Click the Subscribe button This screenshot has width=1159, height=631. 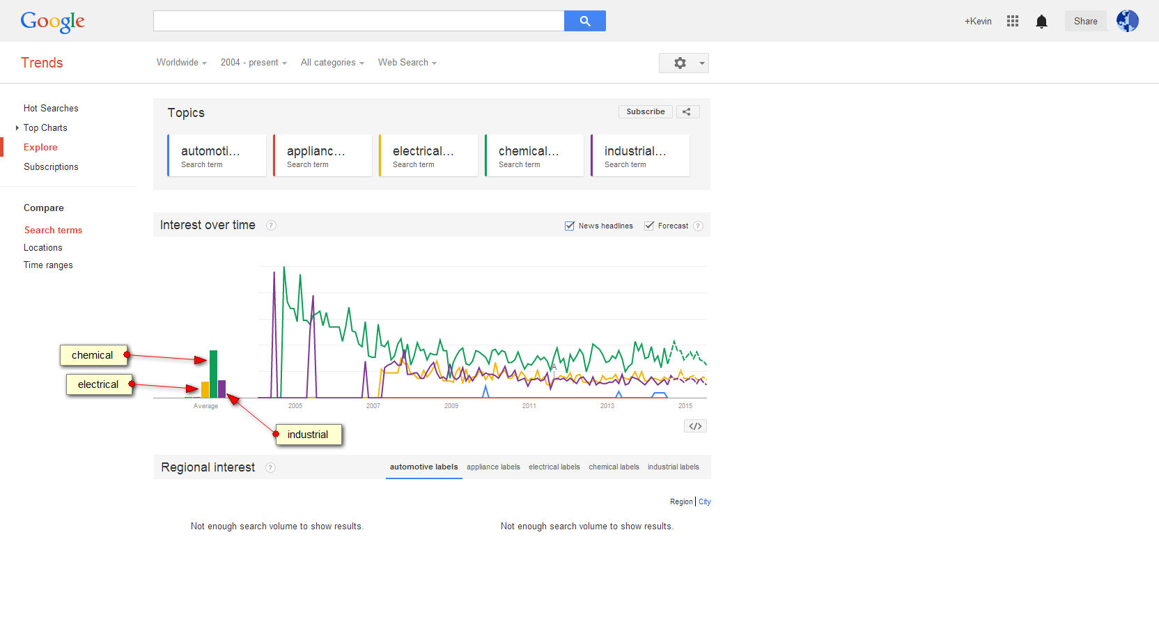[645, 111]
